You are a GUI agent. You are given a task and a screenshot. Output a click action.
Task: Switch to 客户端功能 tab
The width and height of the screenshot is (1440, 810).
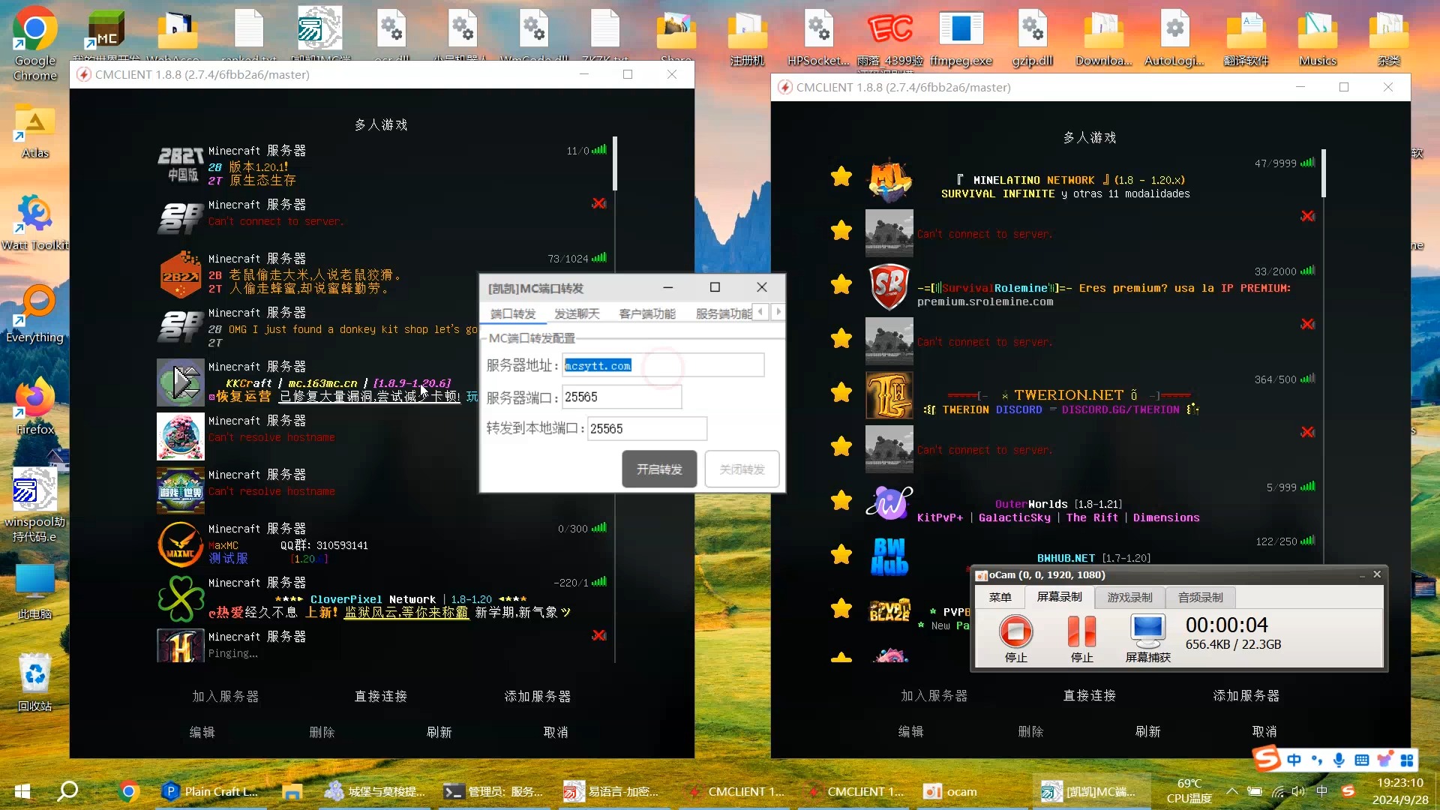pyautogui.click(x=647, y=313)
